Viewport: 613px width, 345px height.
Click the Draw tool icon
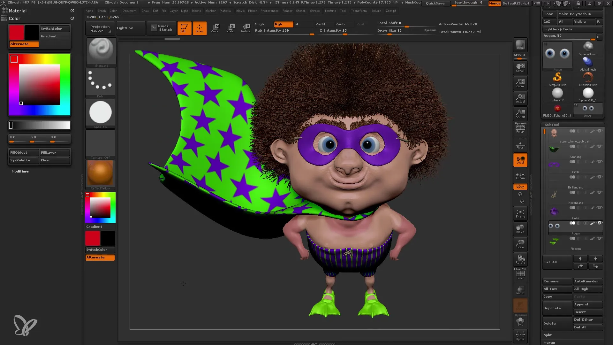coord(199,27)
